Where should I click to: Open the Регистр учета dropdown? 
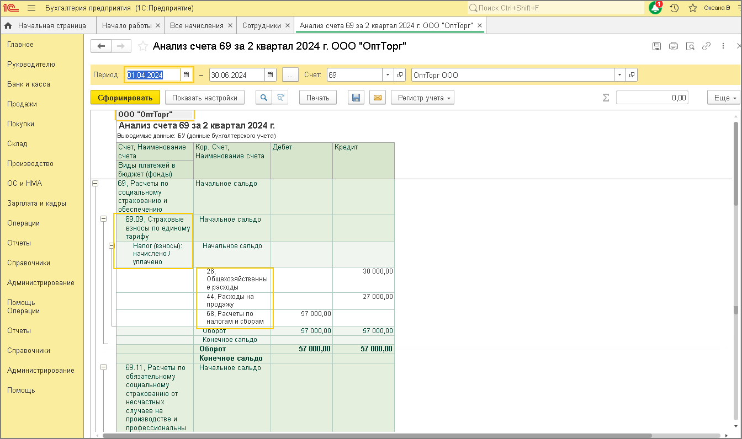tap(423, 98)
